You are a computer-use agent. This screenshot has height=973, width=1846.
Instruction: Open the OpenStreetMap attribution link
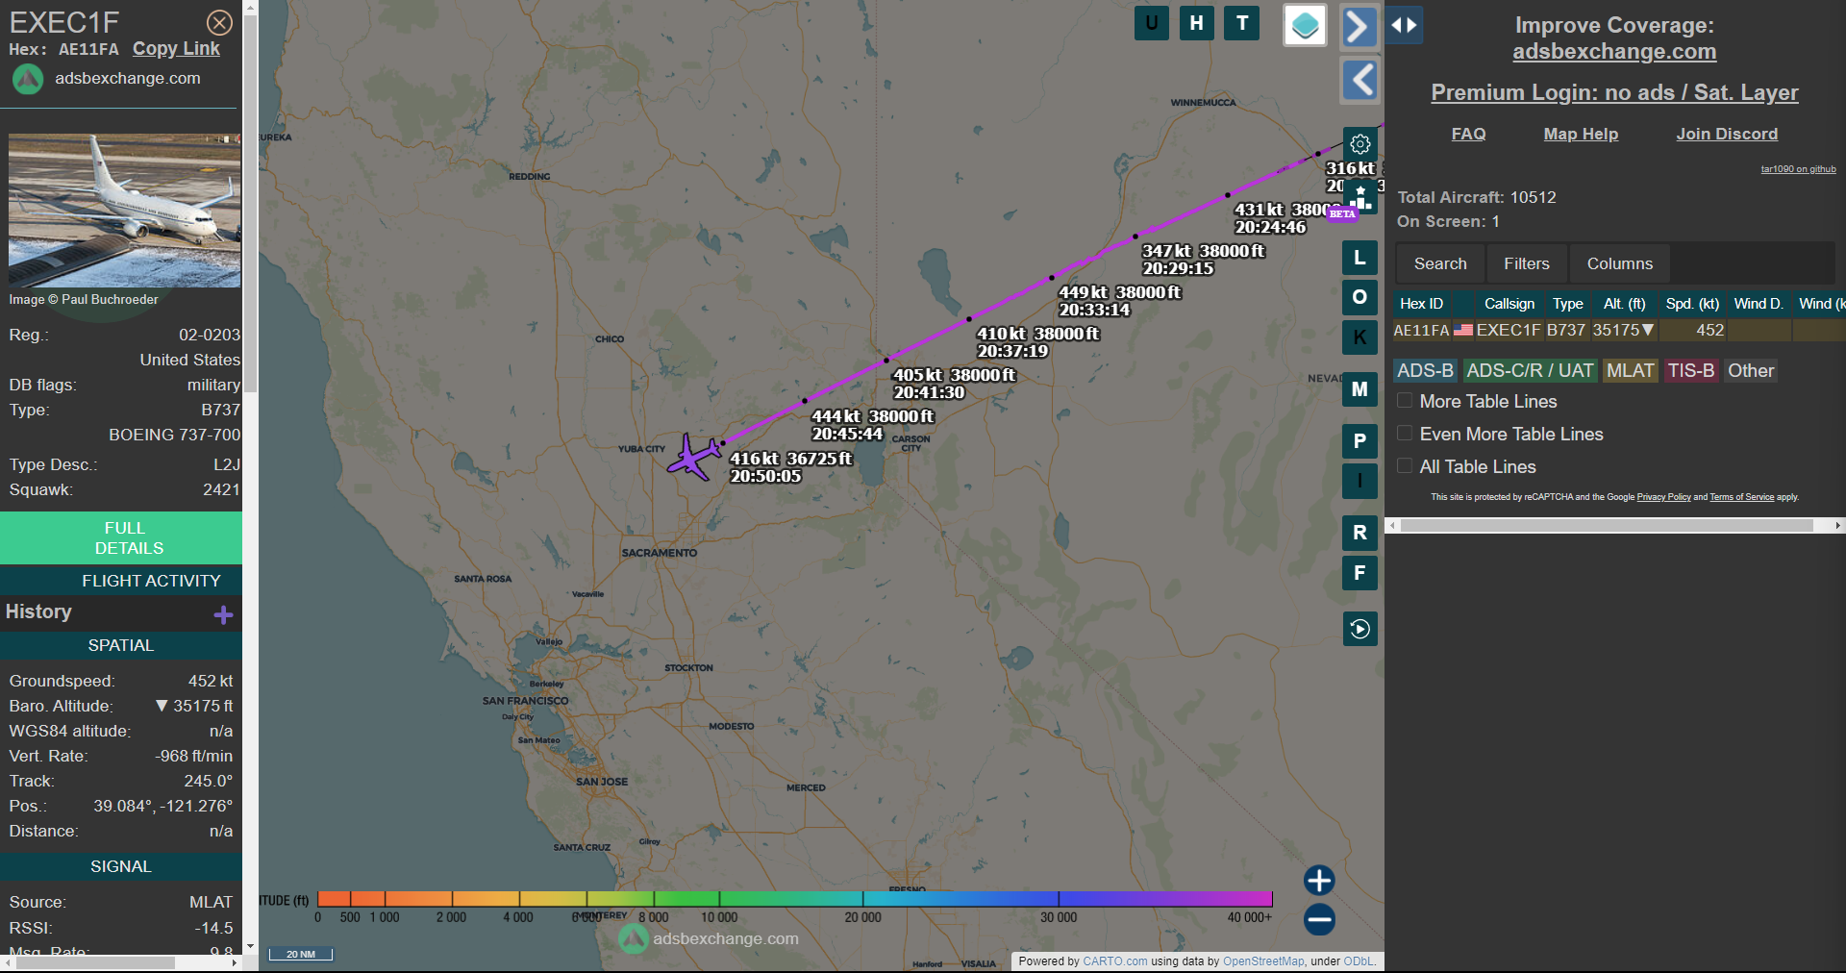click(1263, 961)
